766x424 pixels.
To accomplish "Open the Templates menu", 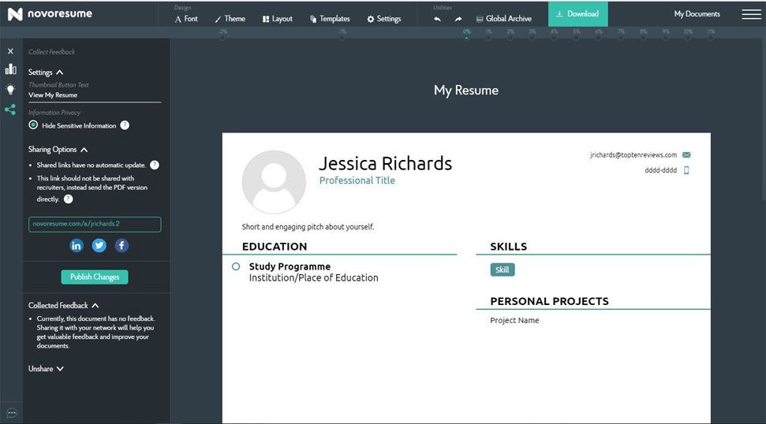I will [330, 19].
